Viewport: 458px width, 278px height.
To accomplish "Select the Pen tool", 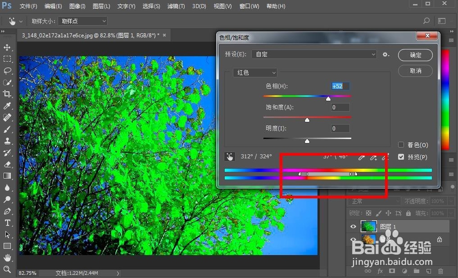I will point(7,211).
